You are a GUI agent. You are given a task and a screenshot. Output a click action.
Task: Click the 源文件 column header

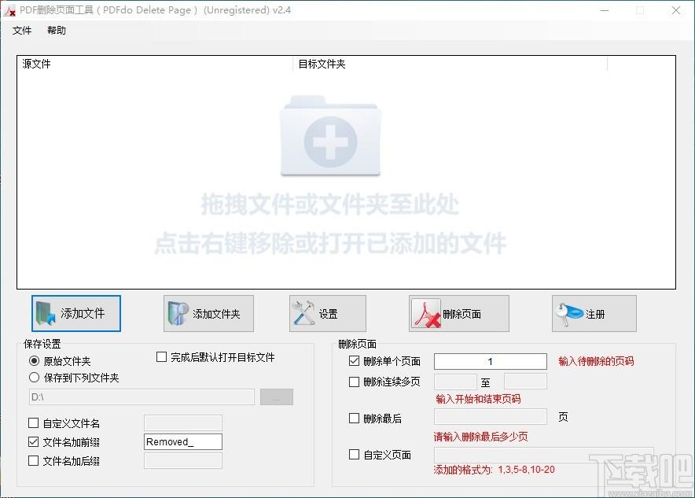coord(155,64)
